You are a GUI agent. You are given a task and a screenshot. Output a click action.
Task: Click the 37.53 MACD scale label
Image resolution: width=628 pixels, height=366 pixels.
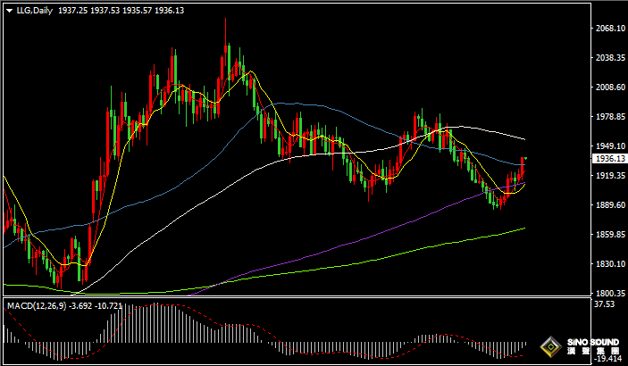point(604,304)
